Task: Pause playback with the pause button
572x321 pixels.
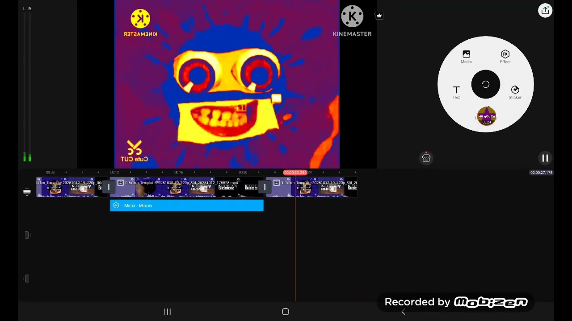Action: (x=545, y=158)
